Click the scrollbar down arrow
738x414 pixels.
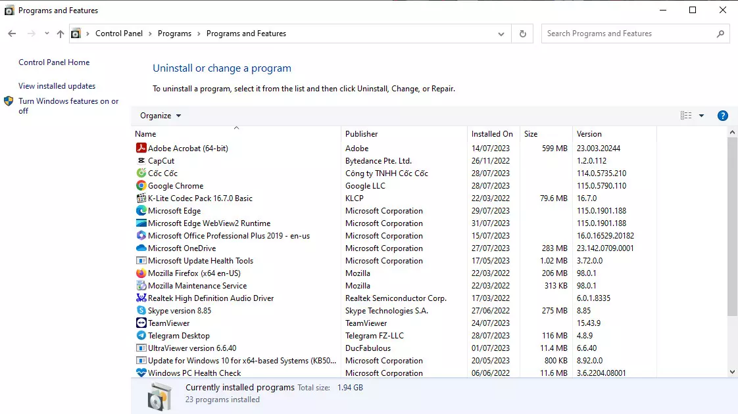coord(732,372)
